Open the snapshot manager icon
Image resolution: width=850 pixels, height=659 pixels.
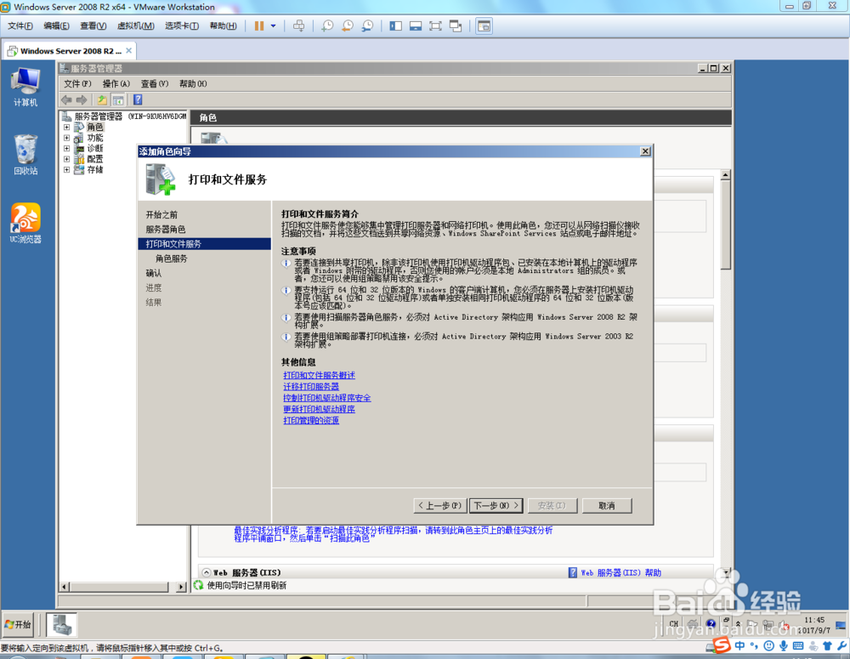pos(367,26)
